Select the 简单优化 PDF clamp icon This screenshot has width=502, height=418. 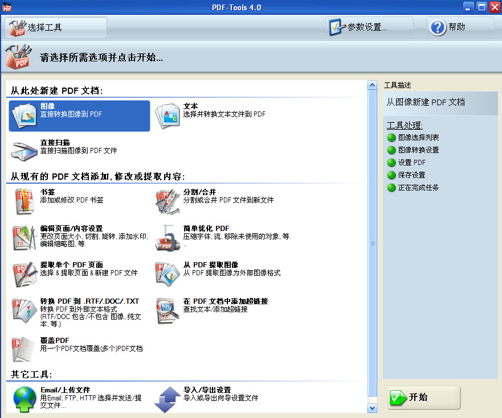click(168, 238)
